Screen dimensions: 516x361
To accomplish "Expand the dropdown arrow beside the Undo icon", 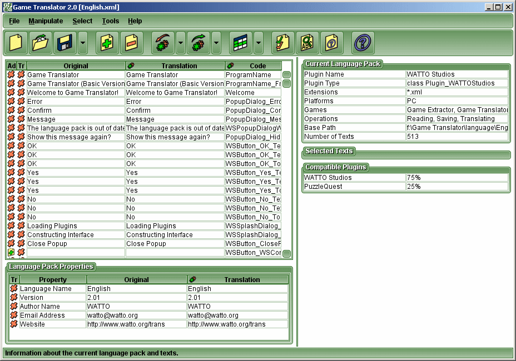I will [180, 43].
